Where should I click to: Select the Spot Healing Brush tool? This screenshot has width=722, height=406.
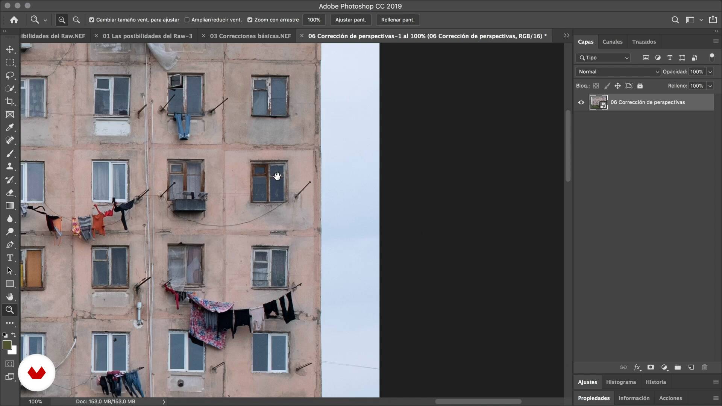tap(10, 140)
